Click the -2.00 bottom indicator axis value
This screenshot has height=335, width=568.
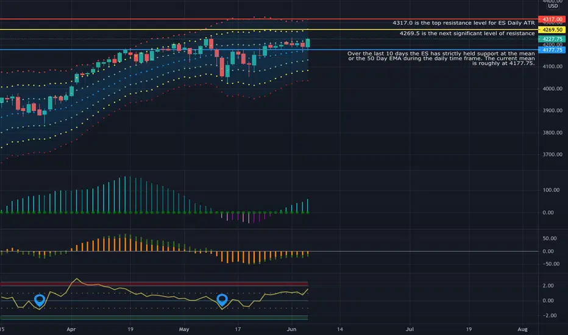549,316
